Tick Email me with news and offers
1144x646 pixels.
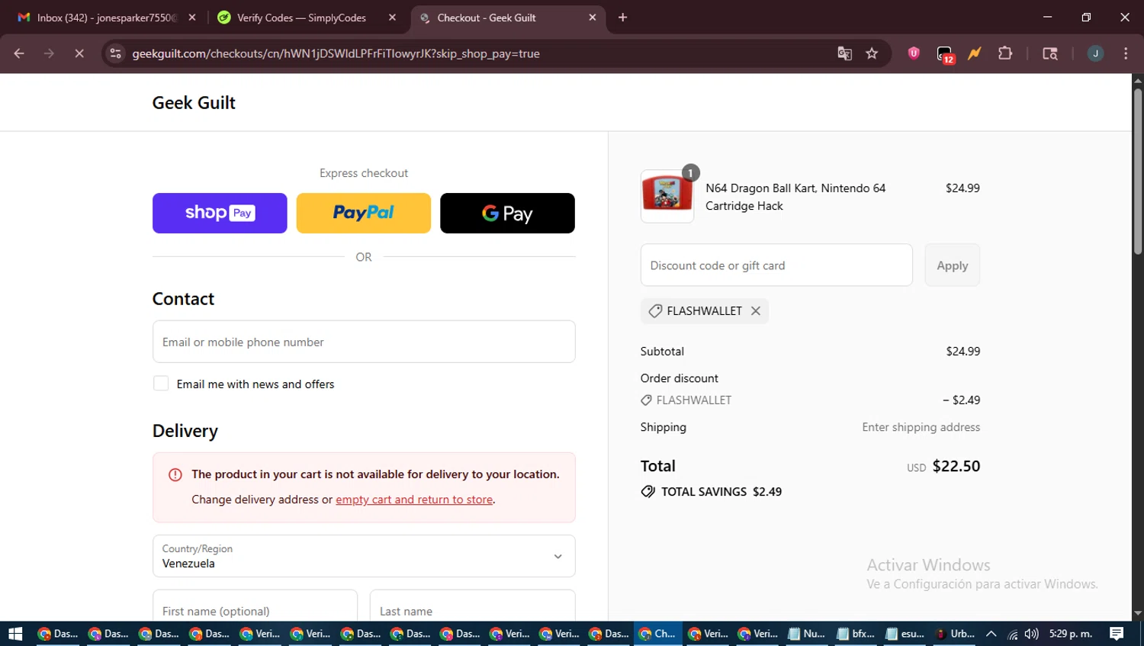[x=161, y=384]
